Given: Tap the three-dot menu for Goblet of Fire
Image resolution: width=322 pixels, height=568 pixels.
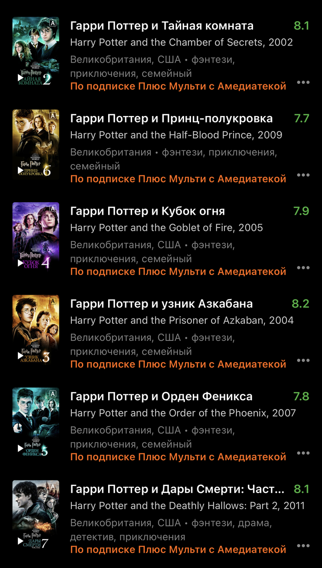Looking at the screenshot, I should pyautogui.click(x=303, y=268).
